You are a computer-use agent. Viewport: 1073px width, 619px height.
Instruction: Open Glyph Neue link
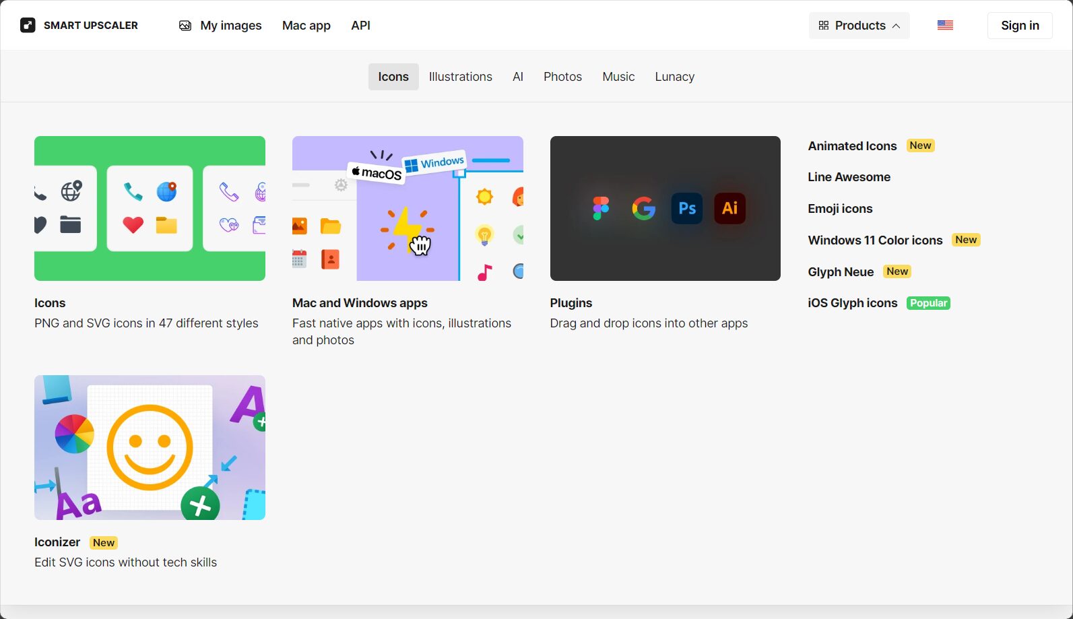841,272
